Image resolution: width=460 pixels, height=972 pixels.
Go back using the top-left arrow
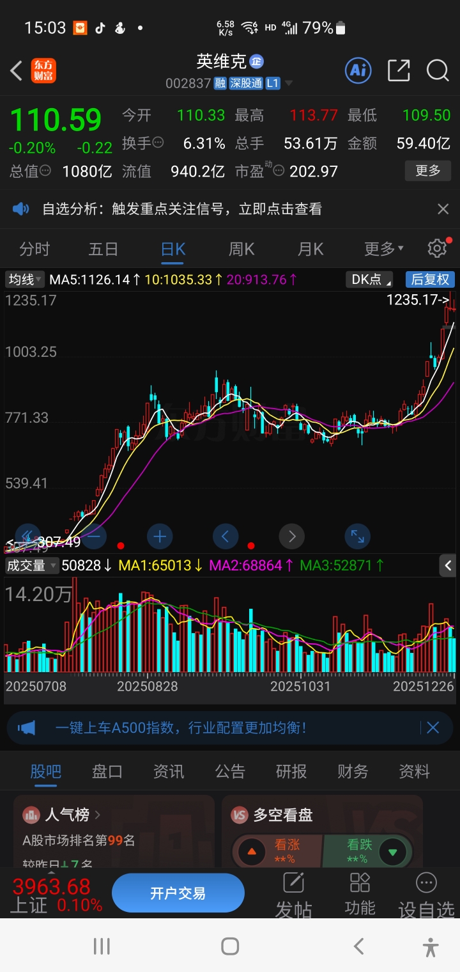click(x=17, y=70)
